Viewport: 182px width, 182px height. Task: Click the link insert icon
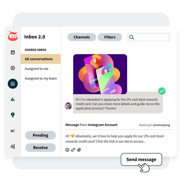(x=73, y=150)
